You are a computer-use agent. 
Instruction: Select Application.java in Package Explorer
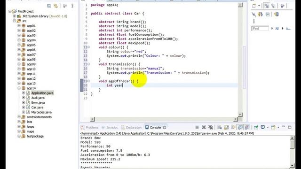42,93
